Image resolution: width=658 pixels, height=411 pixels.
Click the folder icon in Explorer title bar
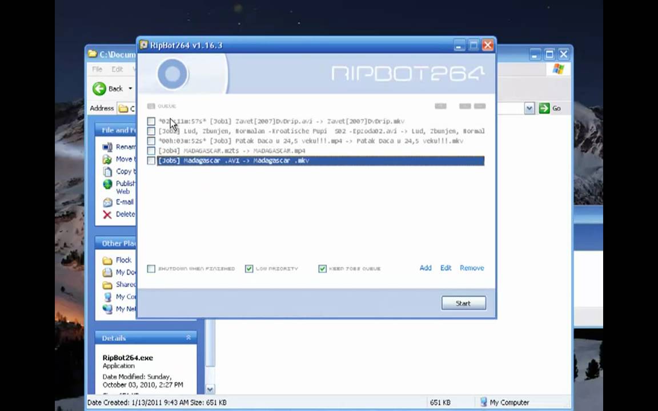[93, 54]
